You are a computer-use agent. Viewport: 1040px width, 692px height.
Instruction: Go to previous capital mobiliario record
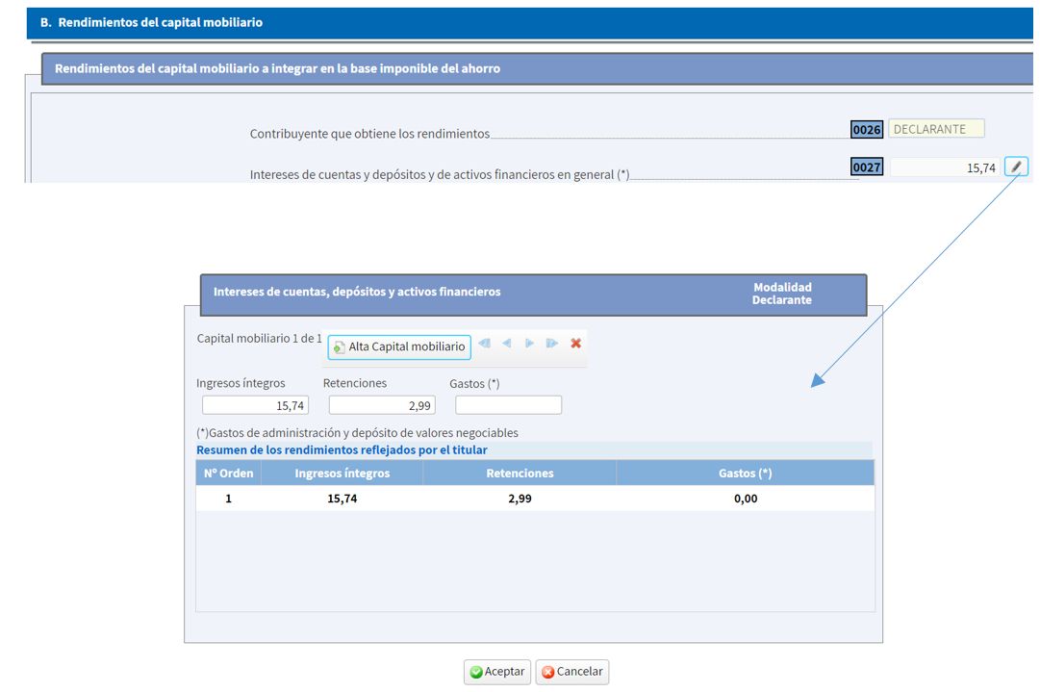pos(506,344)
